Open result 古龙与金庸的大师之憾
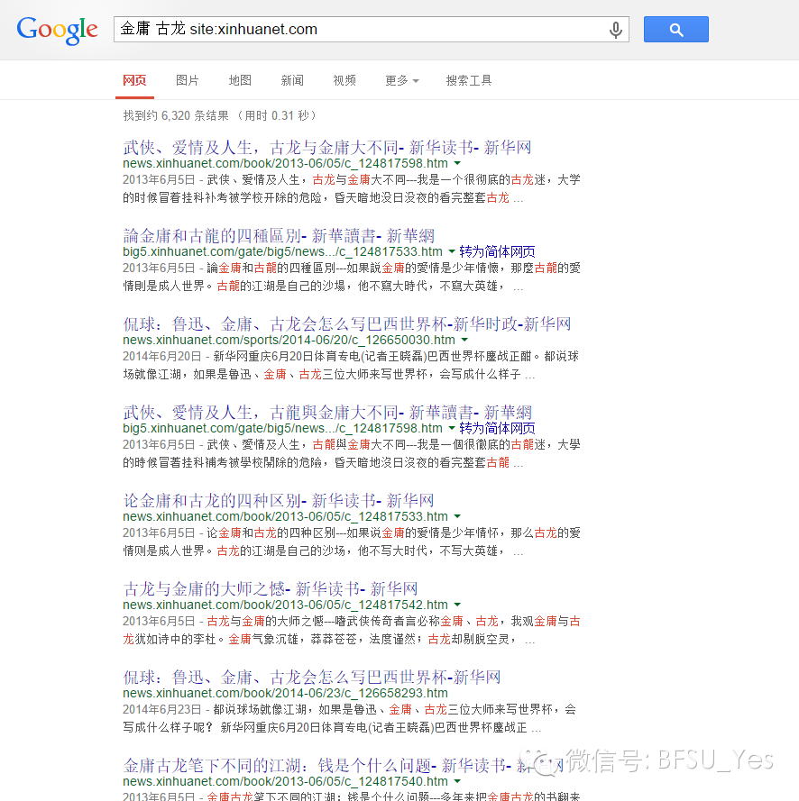799x801 pixels. tap(271, 589)
